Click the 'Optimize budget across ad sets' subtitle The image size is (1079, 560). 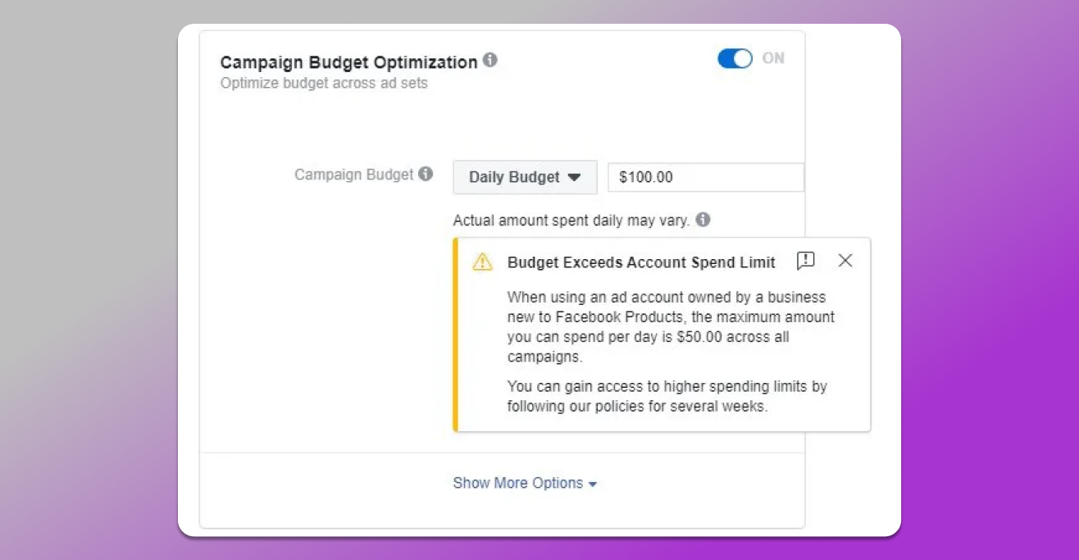(x=324, y=83)
